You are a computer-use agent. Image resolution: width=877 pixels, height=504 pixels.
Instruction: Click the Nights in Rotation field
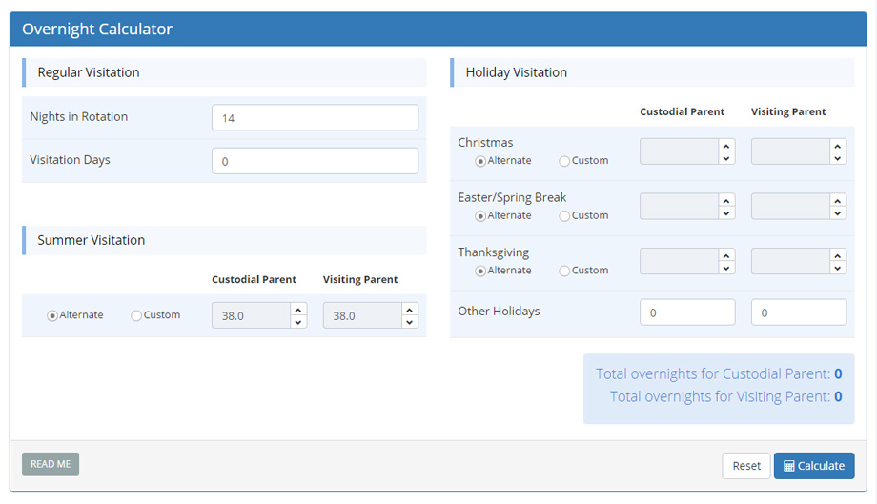[315, 118]
